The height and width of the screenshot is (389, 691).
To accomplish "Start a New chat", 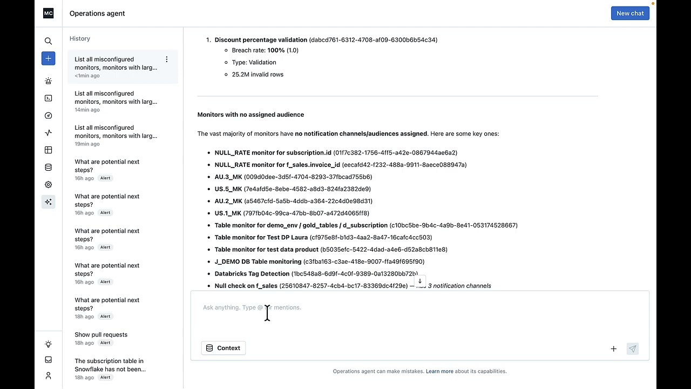I will pyautogui.click(x=630, y=14).
